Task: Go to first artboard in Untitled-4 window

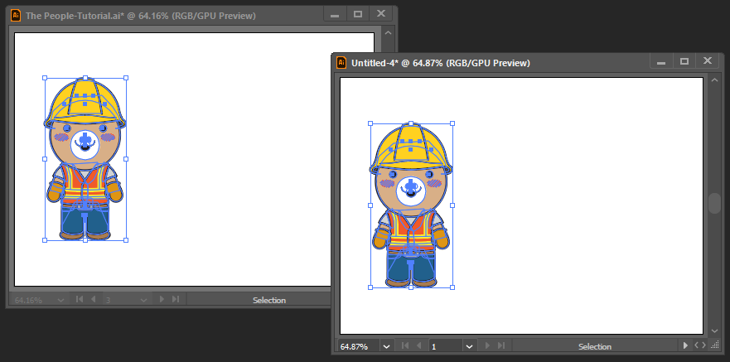Action: [x=405, y=345]
